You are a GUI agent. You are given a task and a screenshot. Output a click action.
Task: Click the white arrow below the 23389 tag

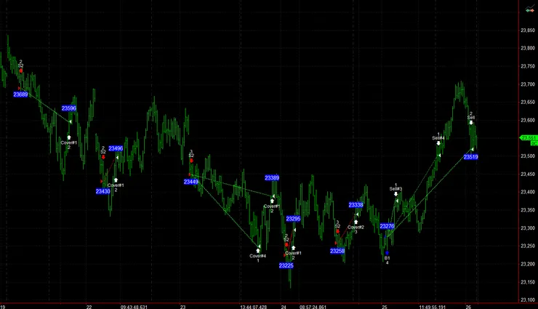coord(272,201)
